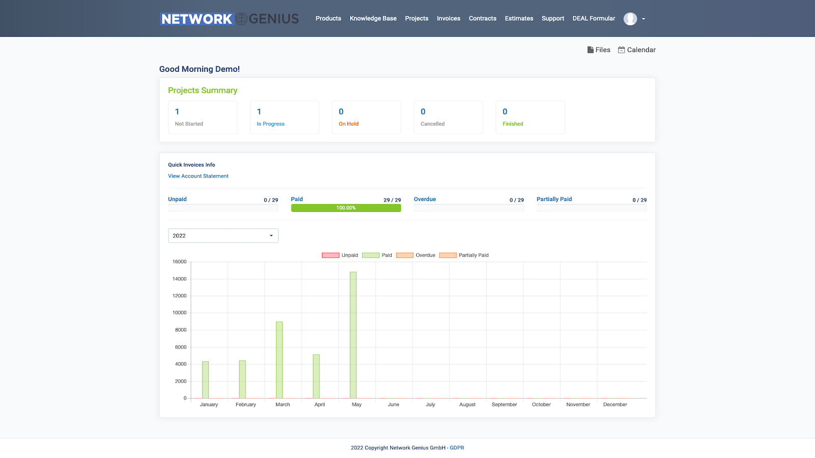The height and width of the screenshot is (458, 815).
Task: View Finished projects
Action: [530, 118]
